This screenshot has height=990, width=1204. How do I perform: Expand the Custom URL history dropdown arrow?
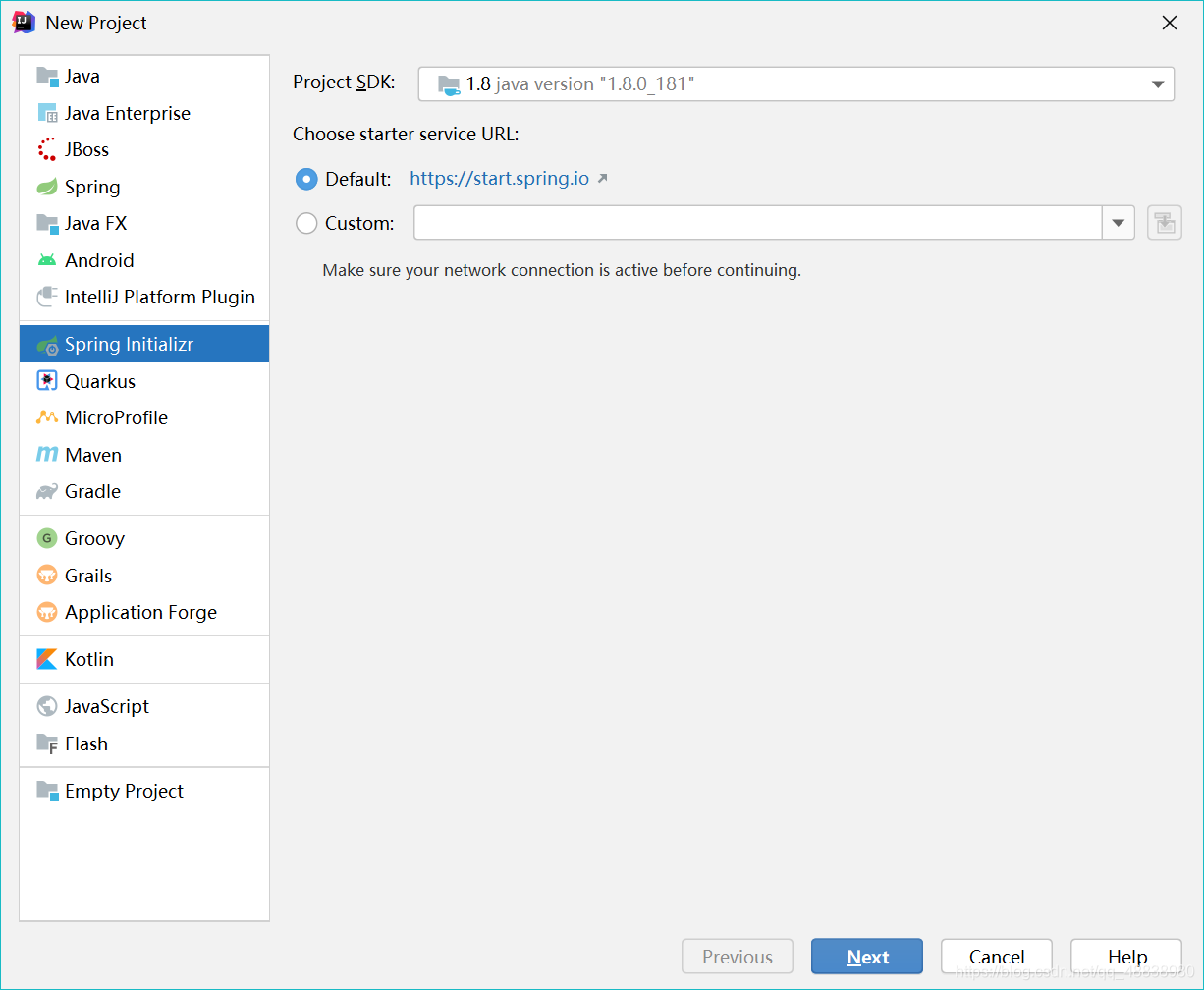1119,223
